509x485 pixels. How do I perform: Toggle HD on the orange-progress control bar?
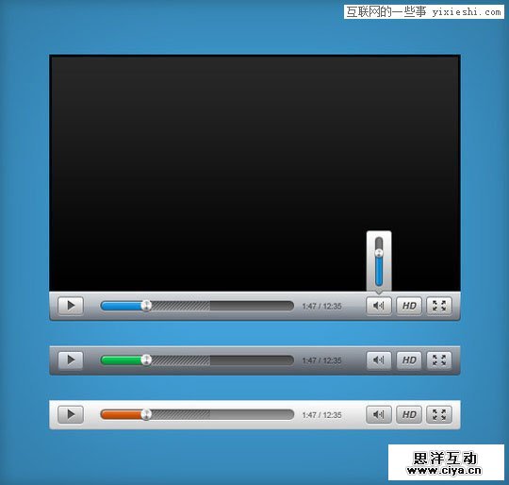point(409,414)
